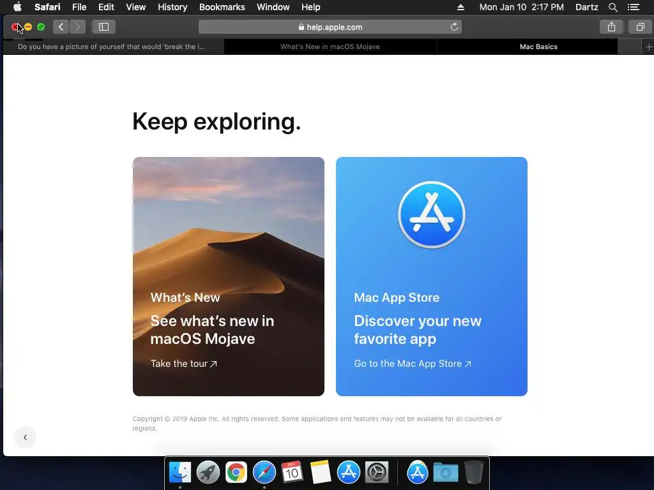Screen dimensions: 654x490
Task: Show the Safari sidebar
Action: [103, 27]
